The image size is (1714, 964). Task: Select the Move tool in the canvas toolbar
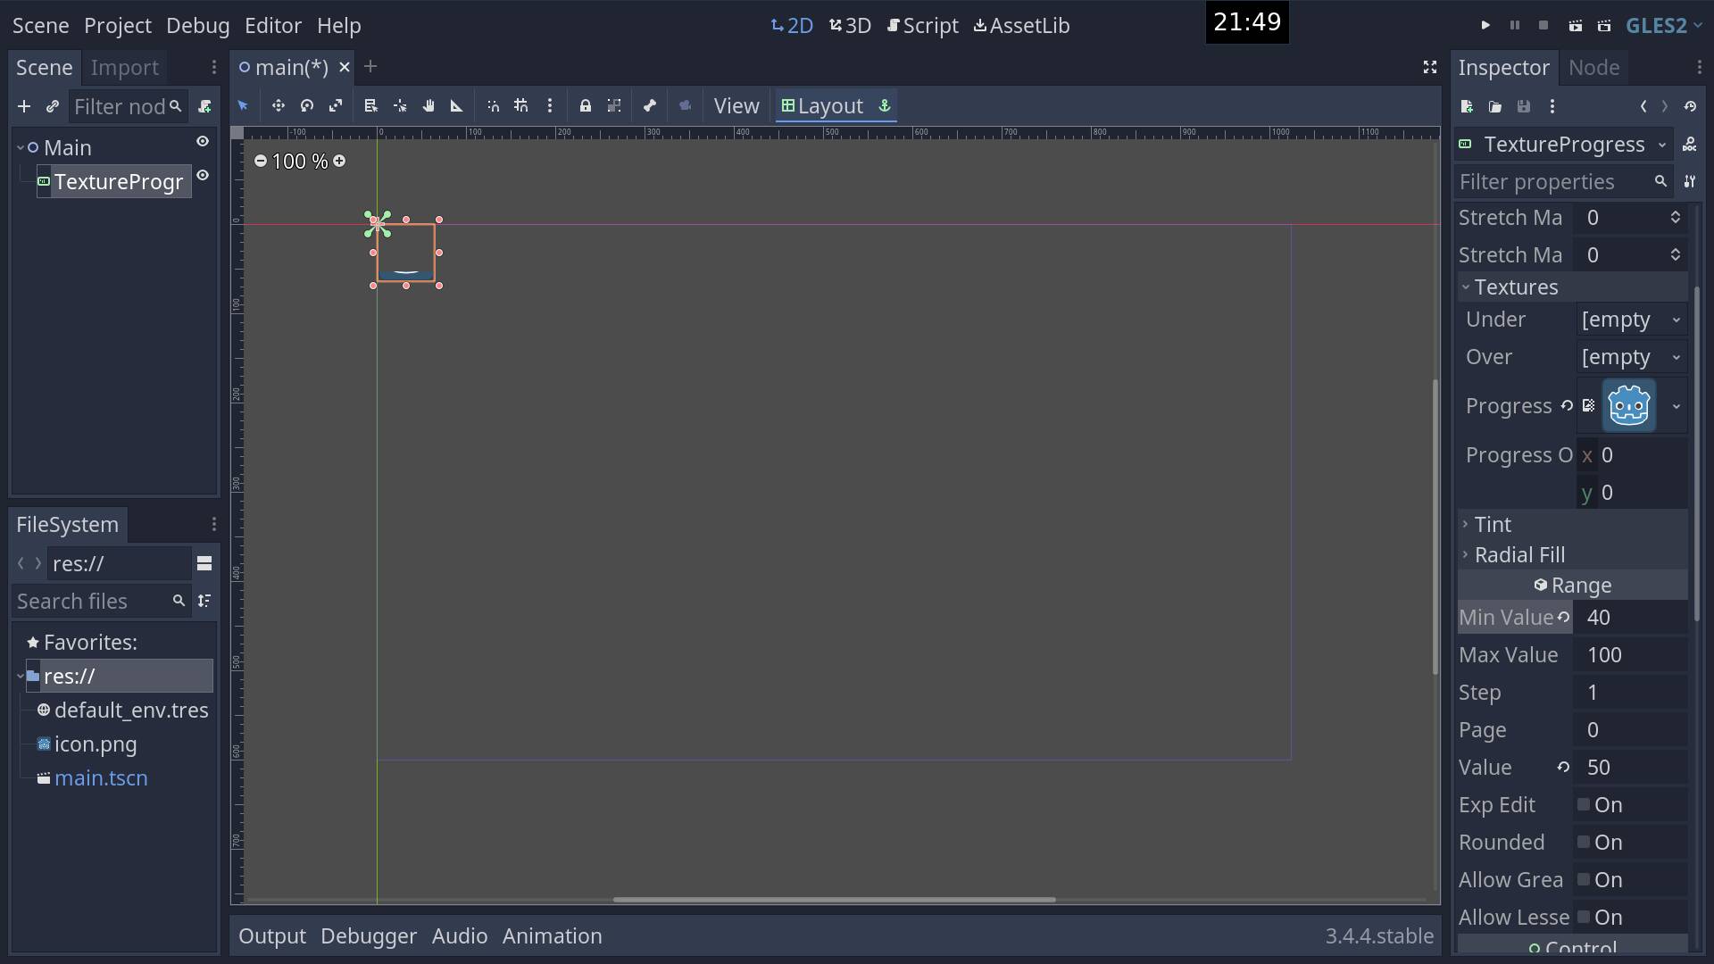(x=278, y=105)
